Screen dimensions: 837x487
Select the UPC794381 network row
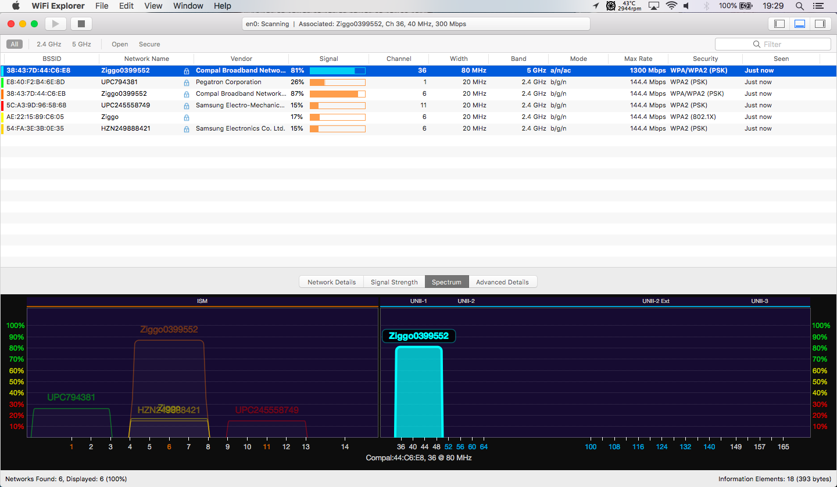point(419,82)
